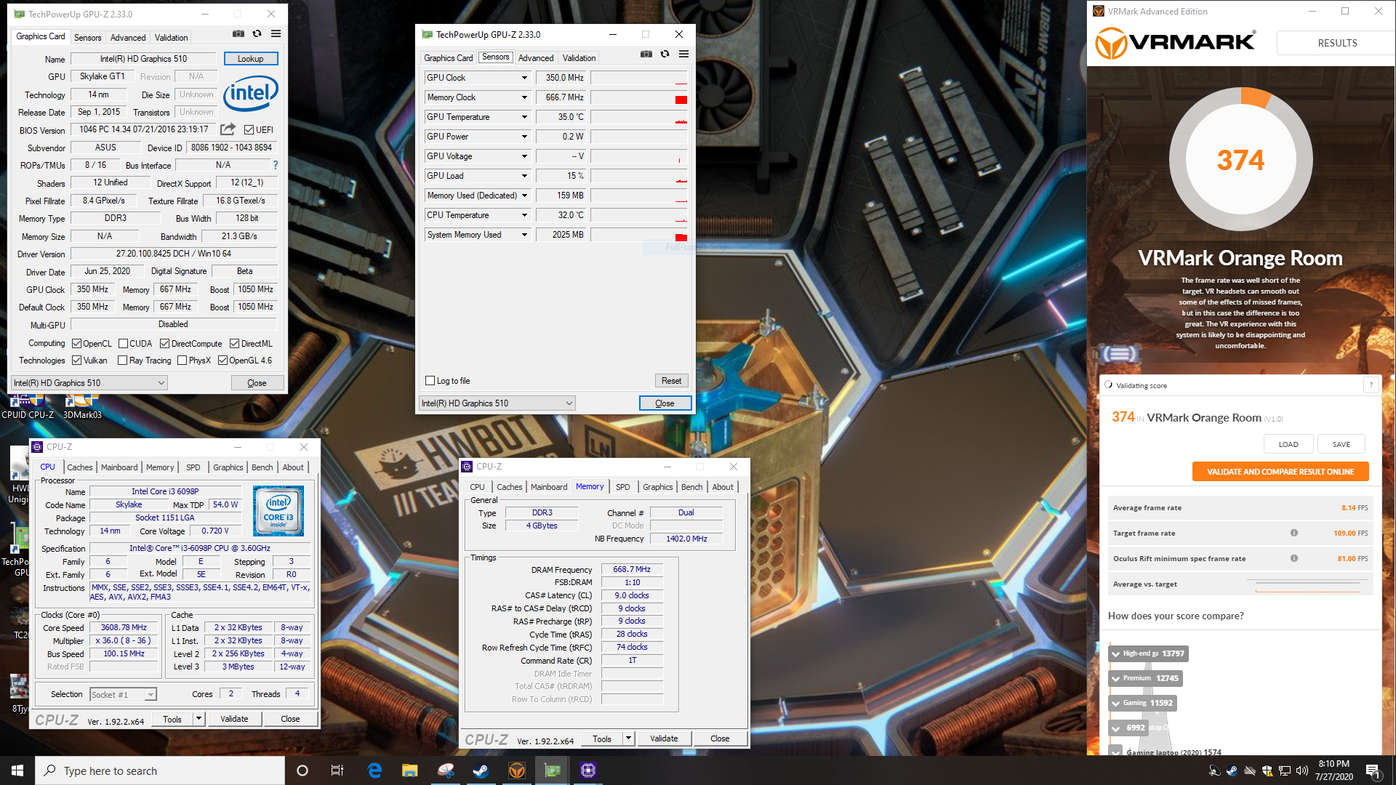Open hamburger menu in GPU-Z Sensors window

684,54
